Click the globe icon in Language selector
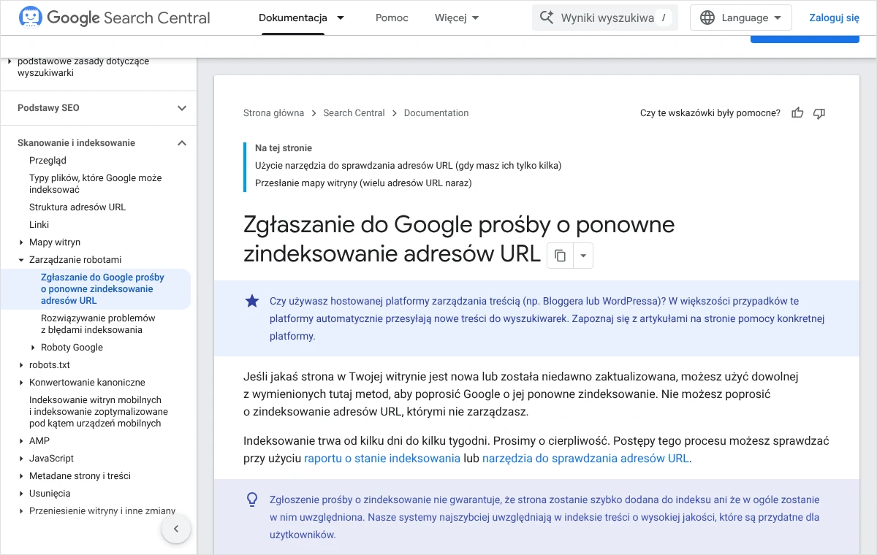The height and width of the screenshot is (555, 877). (707, 18)
